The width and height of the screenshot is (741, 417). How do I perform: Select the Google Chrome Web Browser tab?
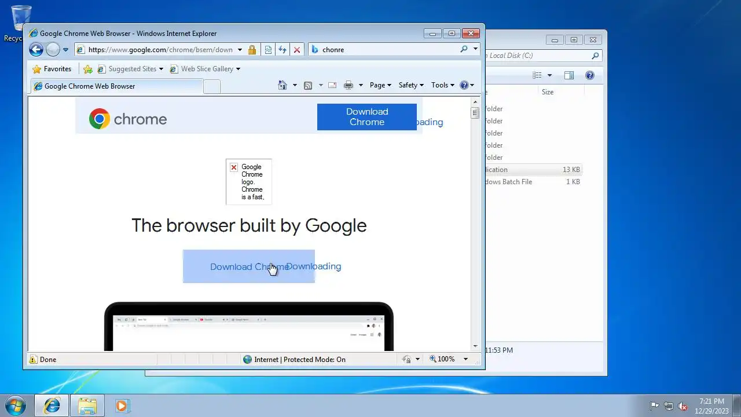116,86
